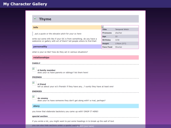Click the Thyme character name heading
The width and height of the screenshot is (171, 128).
pyautogui.click(x=45, y=19)
